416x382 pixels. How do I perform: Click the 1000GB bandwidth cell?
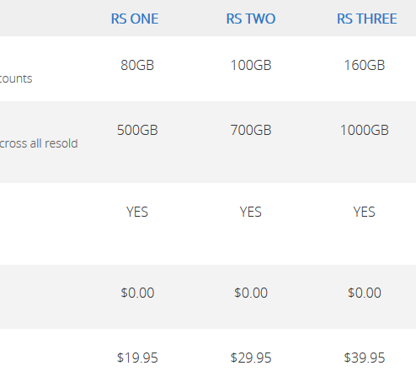tap(365, 130)
